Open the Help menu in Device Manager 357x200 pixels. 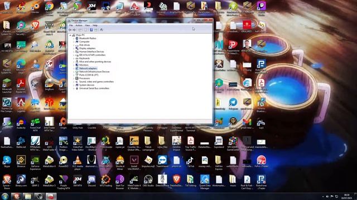[x=95, y=26]
